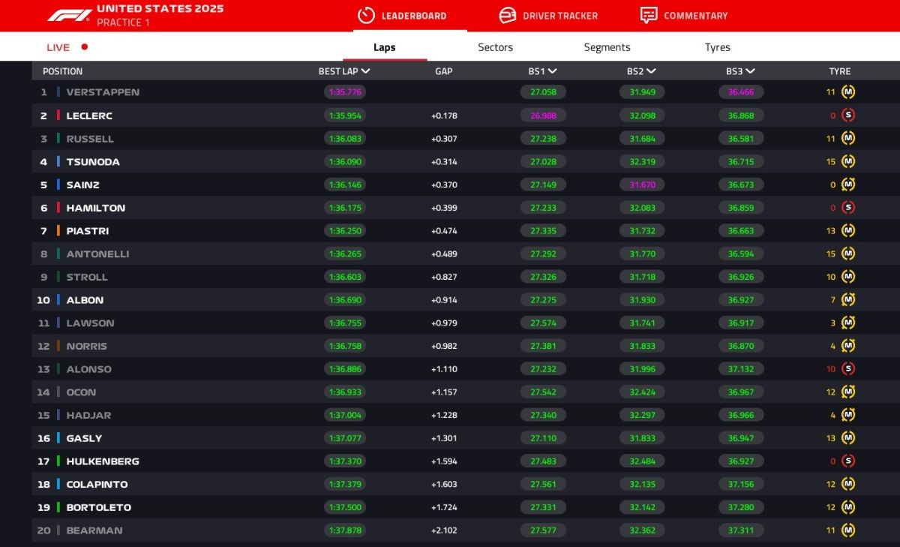This screenshot has height=547, width=900.
Task: Click the red LIVE indicator dot
Action: 85,47
